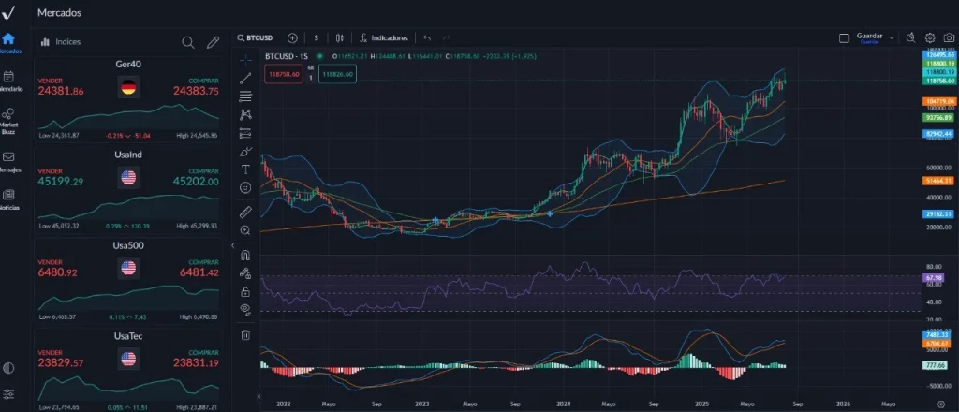Viewport: 959px width, 412px height.
Task: Click the green buy price 118826.60
Action: pos(337,74)
